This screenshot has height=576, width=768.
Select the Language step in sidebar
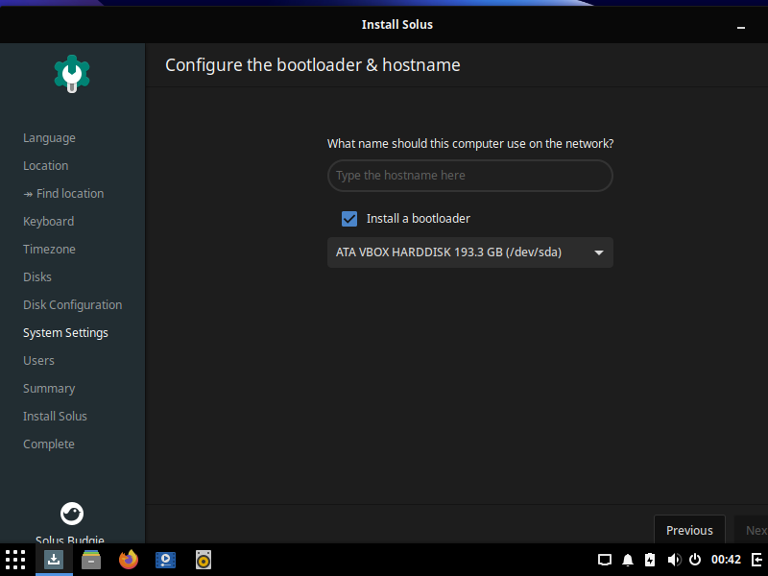pyautogui.click(x=50, y=138)
